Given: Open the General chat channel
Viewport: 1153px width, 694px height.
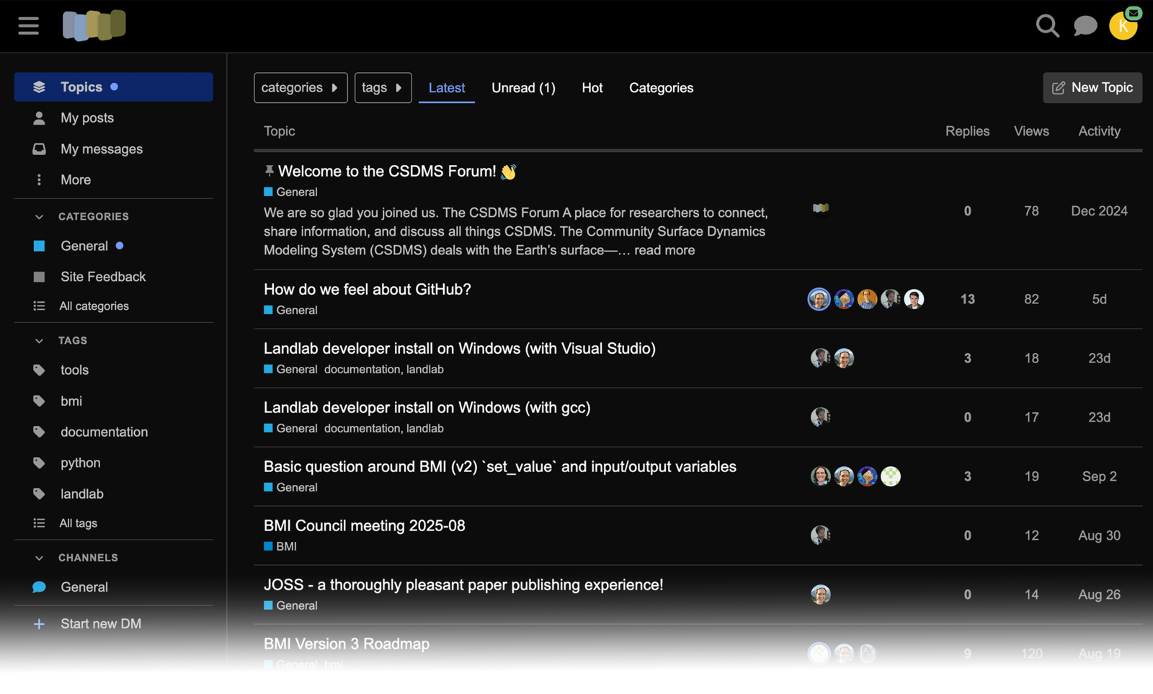Looking at the screenshot, I should [84, 587].
